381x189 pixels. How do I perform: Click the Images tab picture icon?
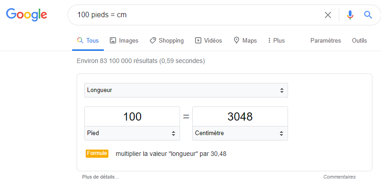click(113, 40)
